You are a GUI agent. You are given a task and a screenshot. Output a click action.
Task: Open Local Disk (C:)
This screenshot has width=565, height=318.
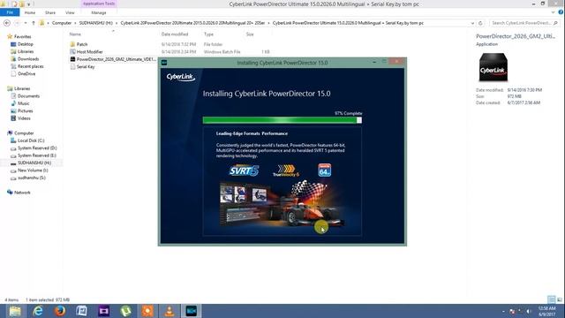[31, 140]
